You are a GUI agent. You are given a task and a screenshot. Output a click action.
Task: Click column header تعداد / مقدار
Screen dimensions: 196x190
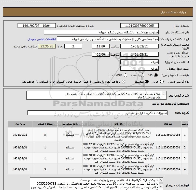tap(45, 124)
